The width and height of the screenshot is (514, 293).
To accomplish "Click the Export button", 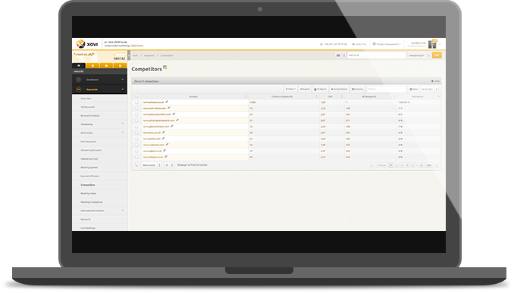I will (305, 89).
